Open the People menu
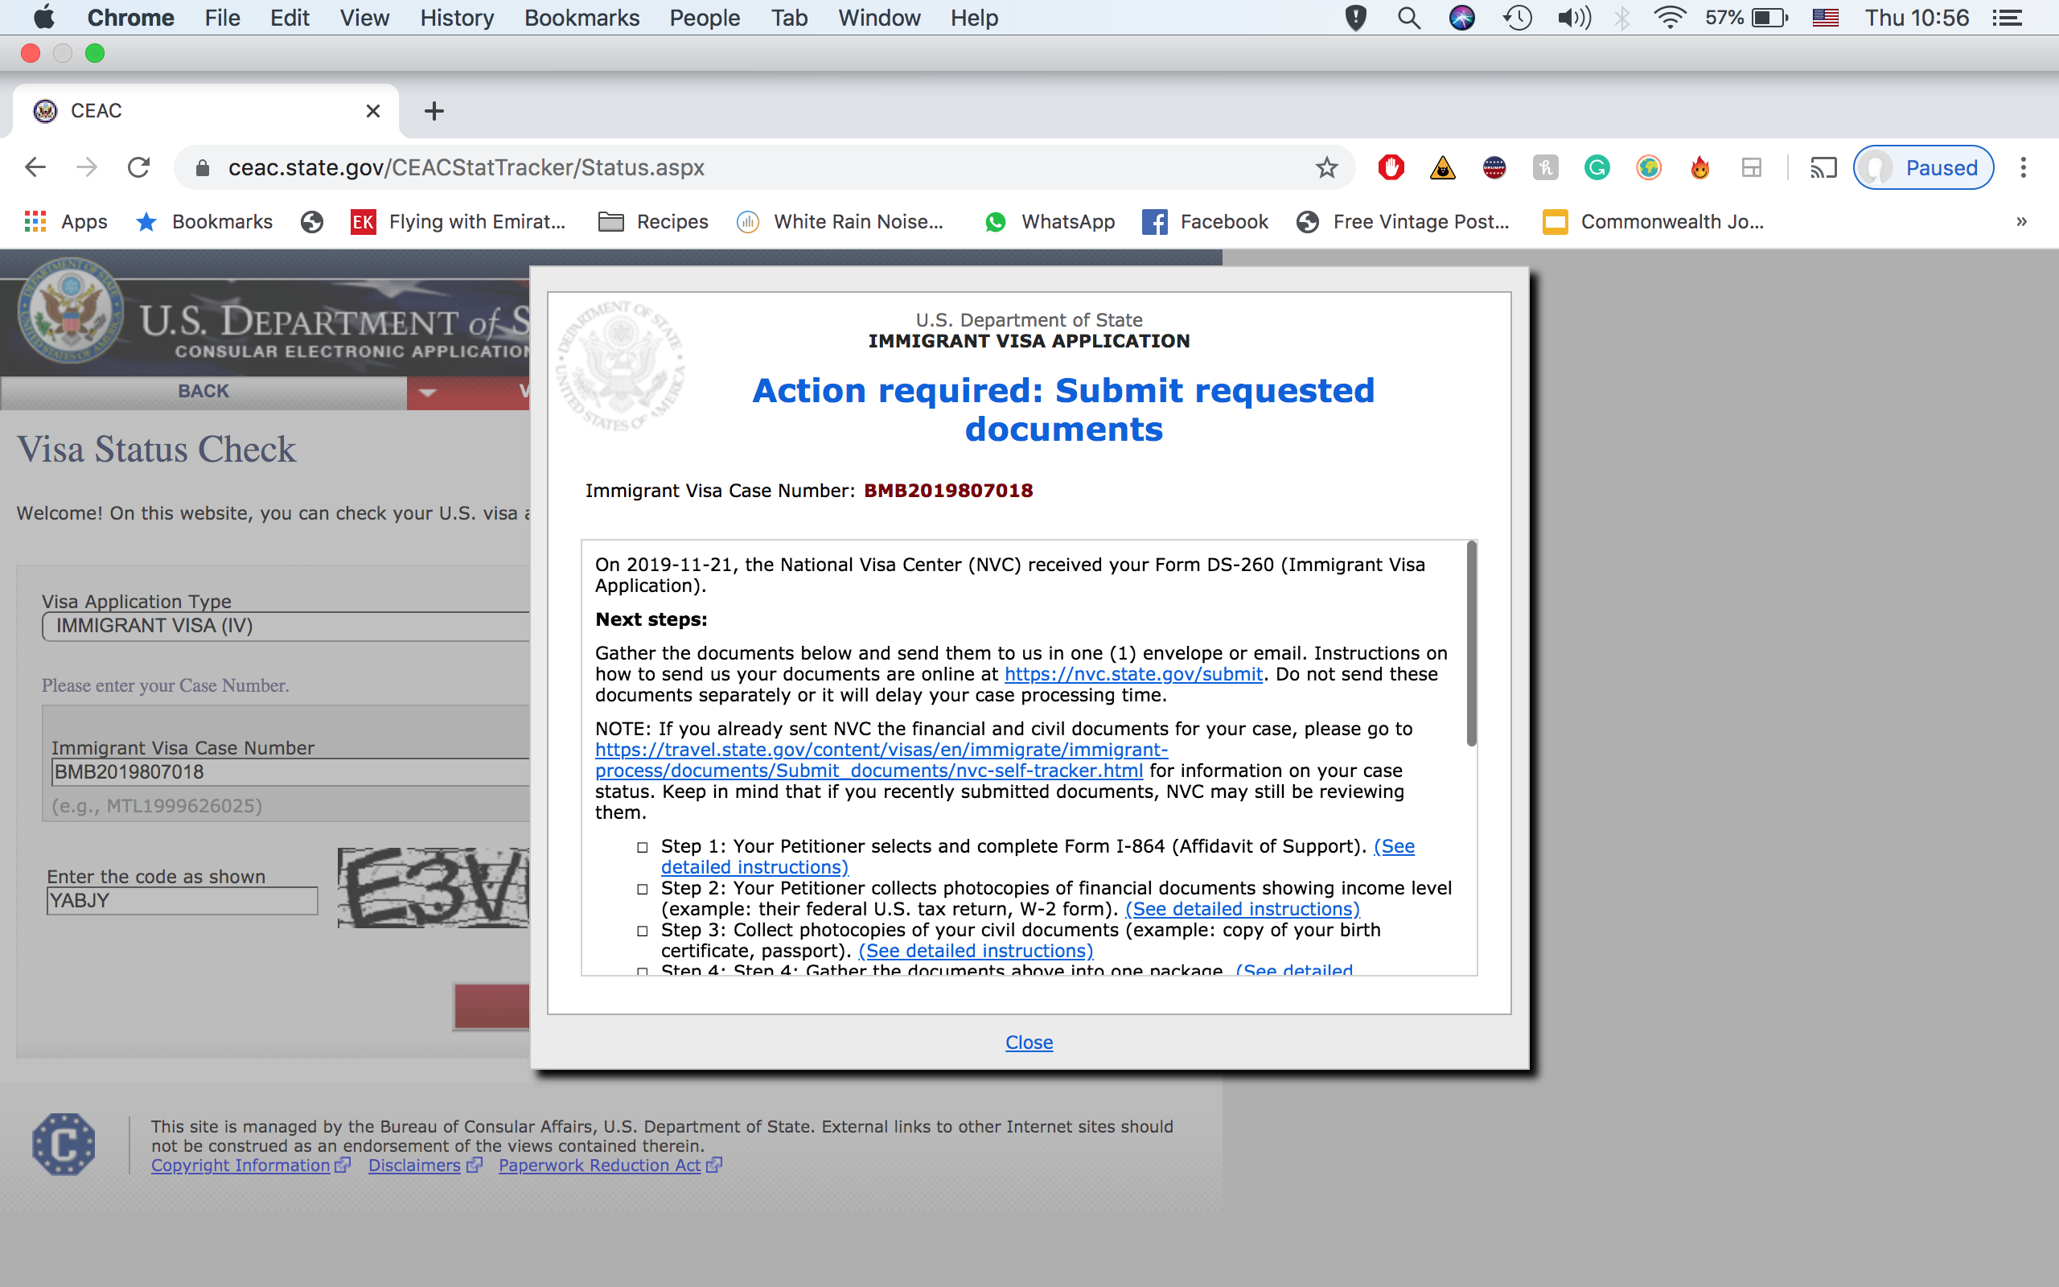The height and width of the screenshot is (1287, 2059). click(x=705, y=18)
